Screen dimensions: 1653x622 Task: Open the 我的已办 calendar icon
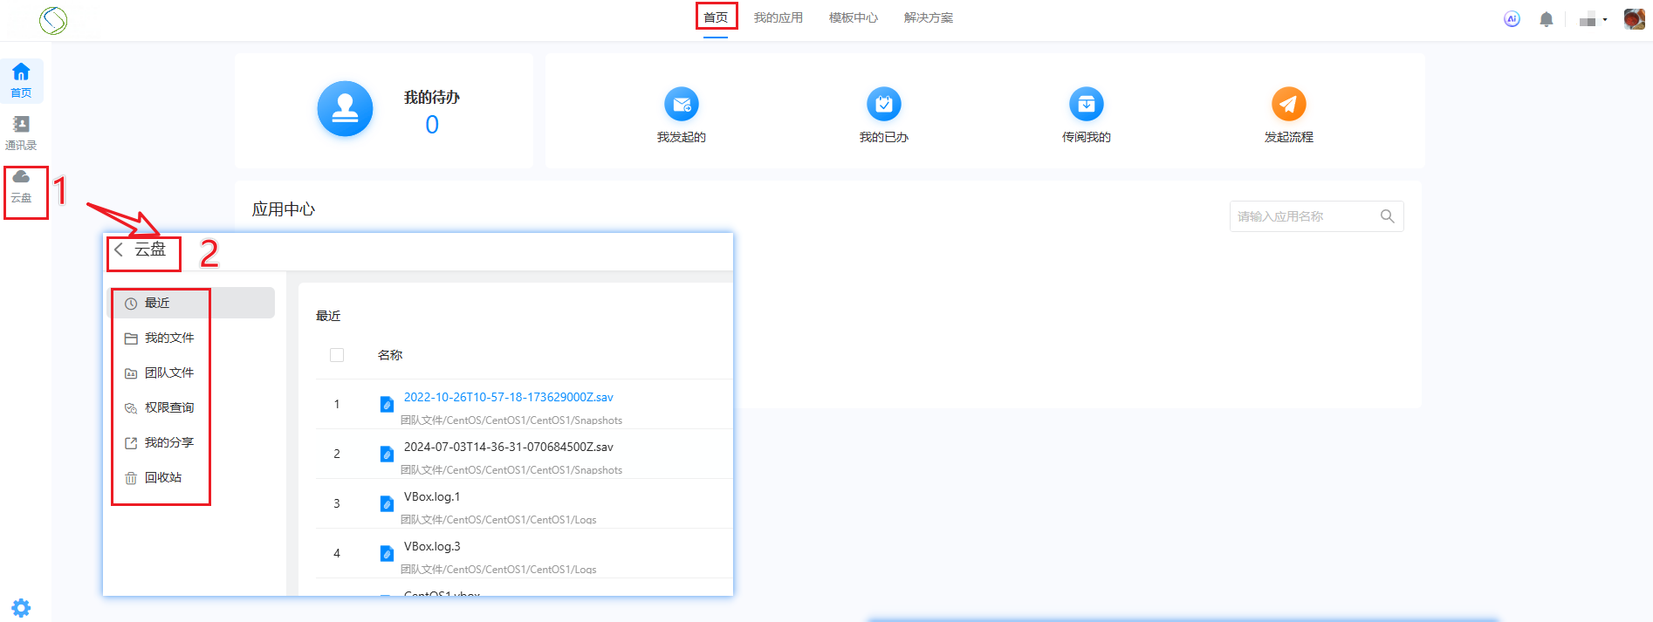pos(883,105)
